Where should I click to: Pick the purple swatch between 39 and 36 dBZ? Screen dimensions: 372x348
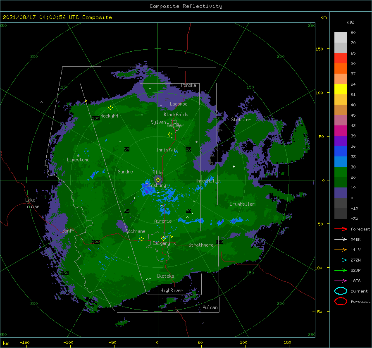[341, 141]
